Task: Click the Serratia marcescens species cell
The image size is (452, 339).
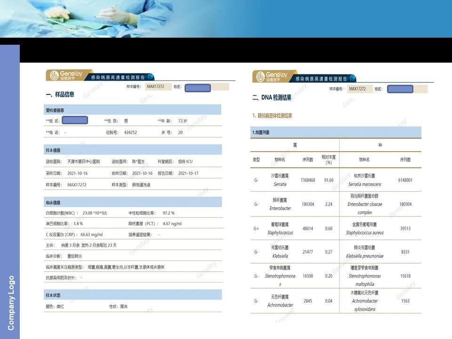Action: pos(364,180)
